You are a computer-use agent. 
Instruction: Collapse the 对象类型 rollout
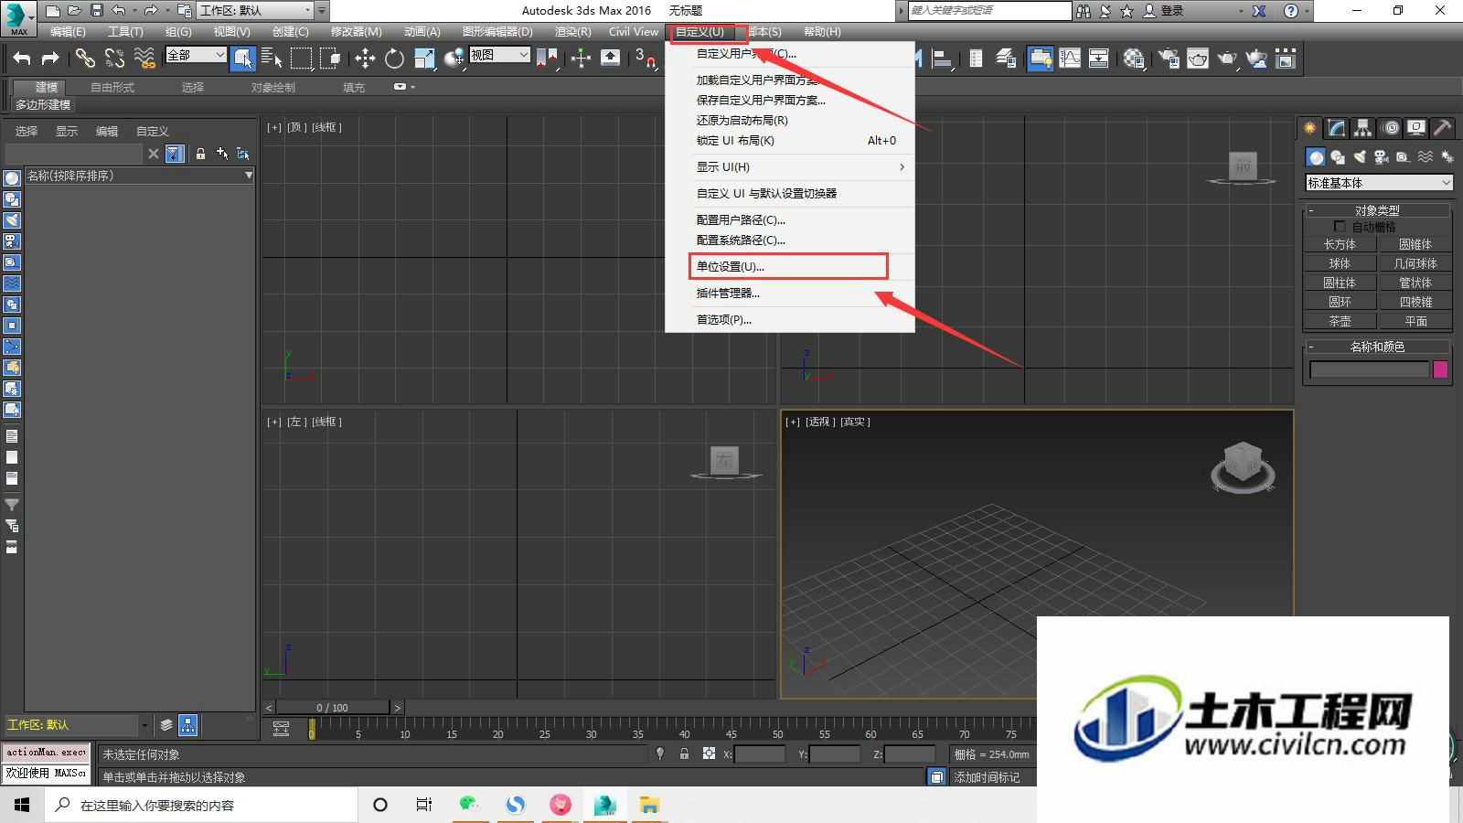coord(1377,210)
